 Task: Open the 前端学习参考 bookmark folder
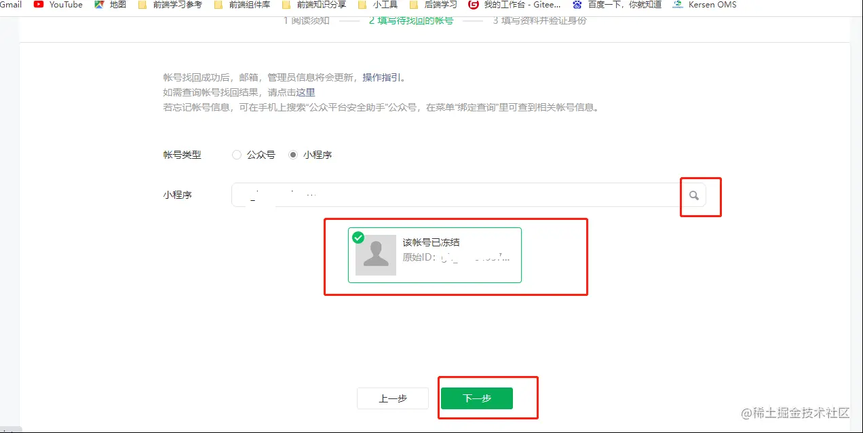170,5
